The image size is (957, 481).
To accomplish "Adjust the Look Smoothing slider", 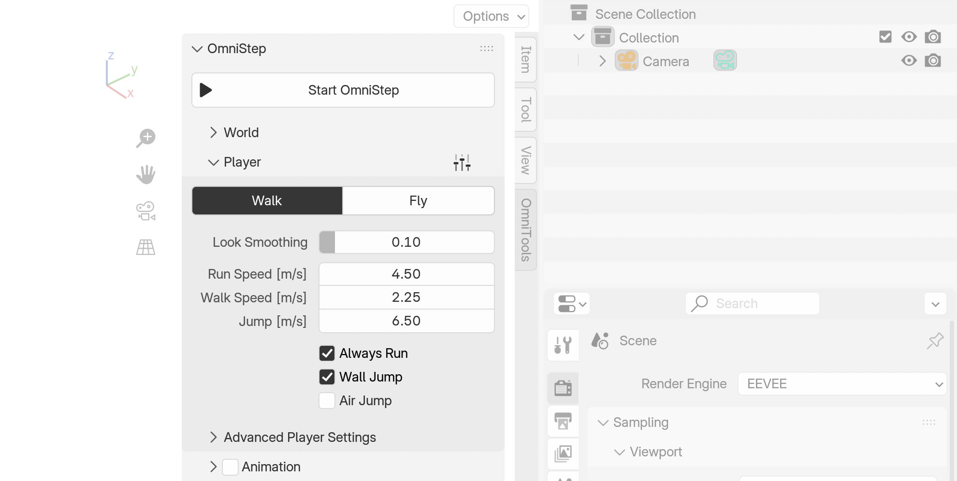I will (x=406, y=242).
